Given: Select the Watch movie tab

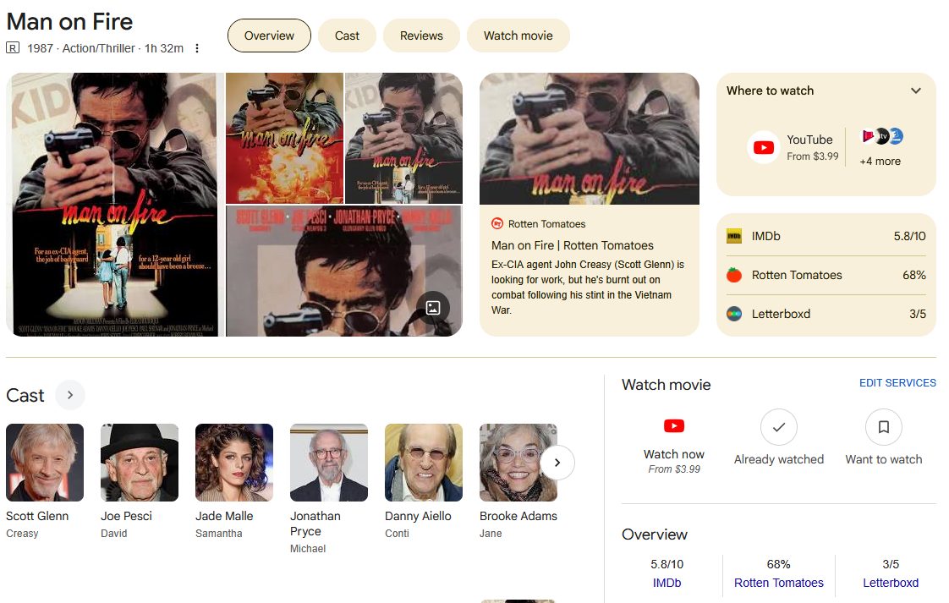Looking at the screenshot, I should click(518, 36).
